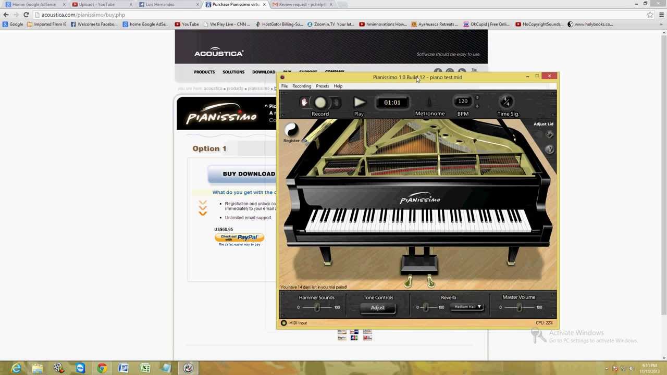Click the right hand icon beside Record

[x=336, y=103]
